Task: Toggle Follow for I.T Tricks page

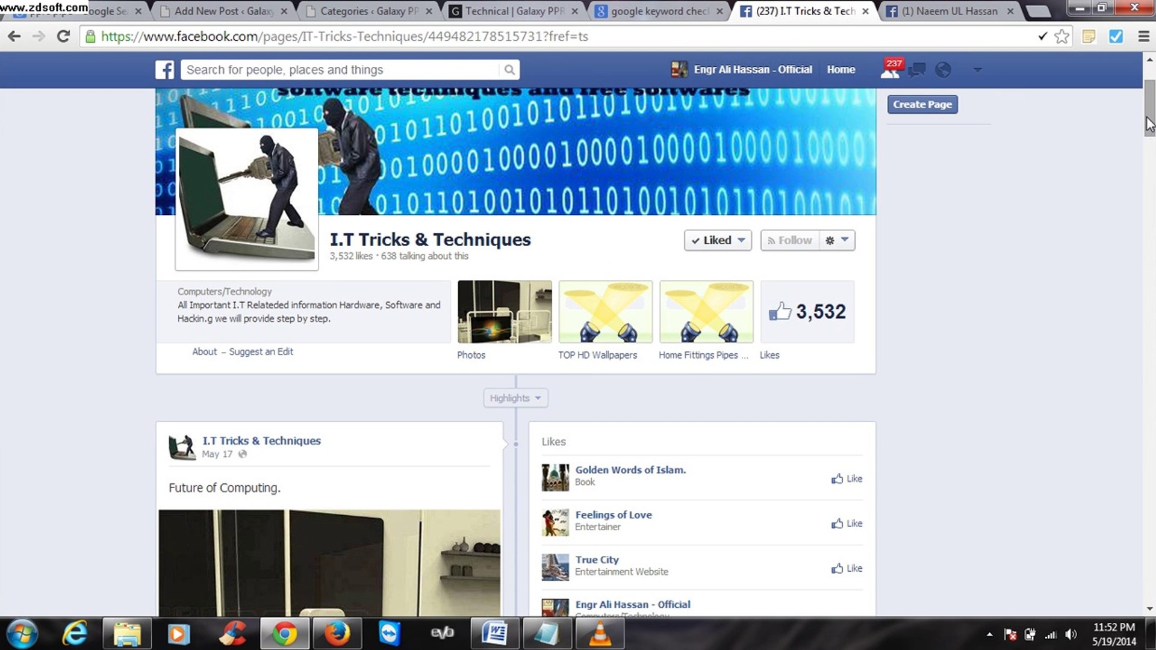Action: point(789,240)
